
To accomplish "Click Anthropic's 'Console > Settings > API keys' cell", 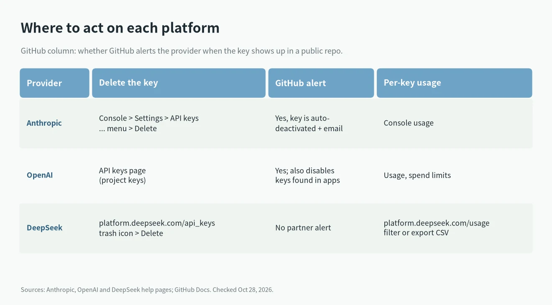I will tap(149, 123).
